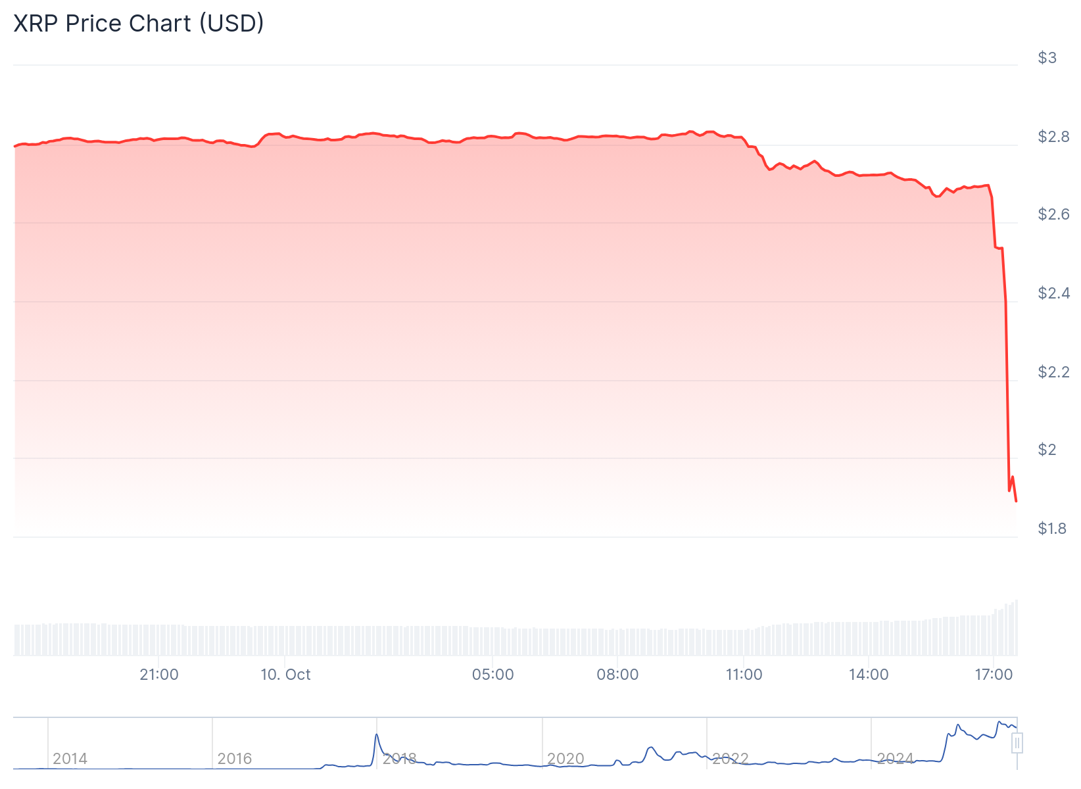Click the navigator range handle
The height and width of the screenshot is (789, 1081).
pos(1017,744)
